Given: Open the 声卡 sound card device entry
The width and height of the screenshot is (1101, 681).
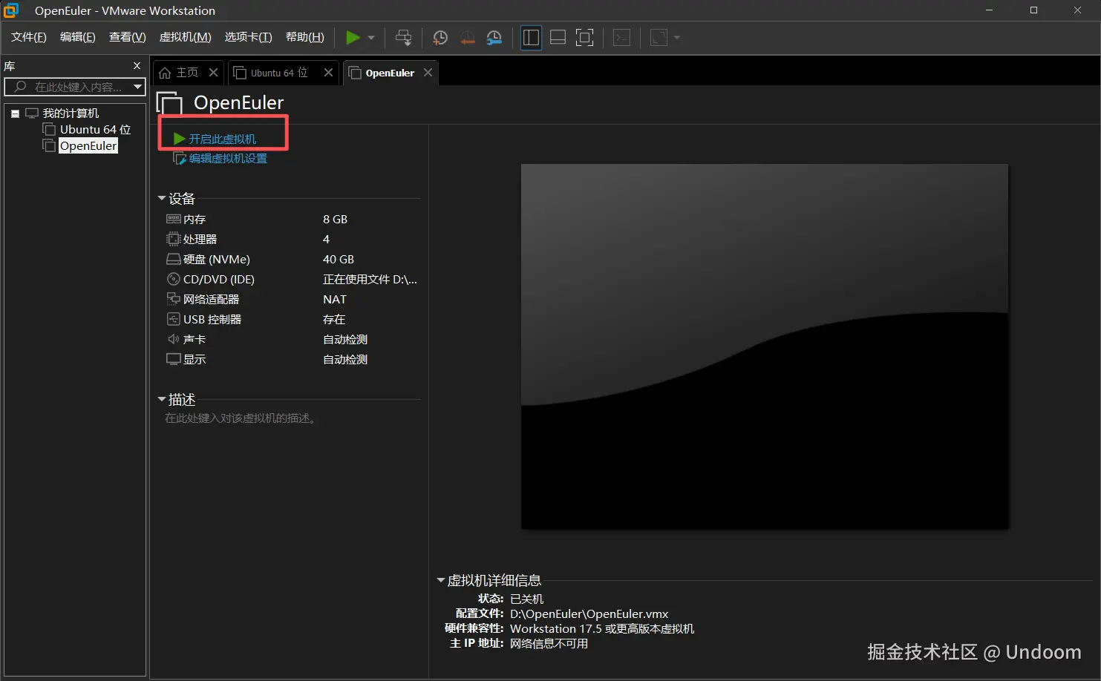Looking at the screenshot, I should [186, 339].
